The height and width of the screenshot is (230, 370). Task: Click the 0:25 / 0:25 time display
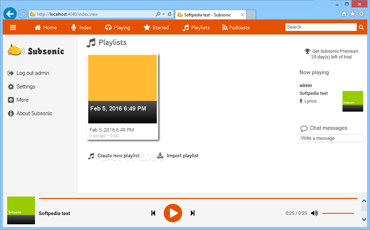click(x=296, y=213)
